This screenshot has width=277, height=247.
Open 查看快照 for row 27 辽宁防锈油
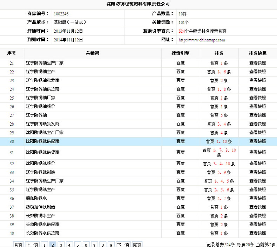(x=258, y=115)
